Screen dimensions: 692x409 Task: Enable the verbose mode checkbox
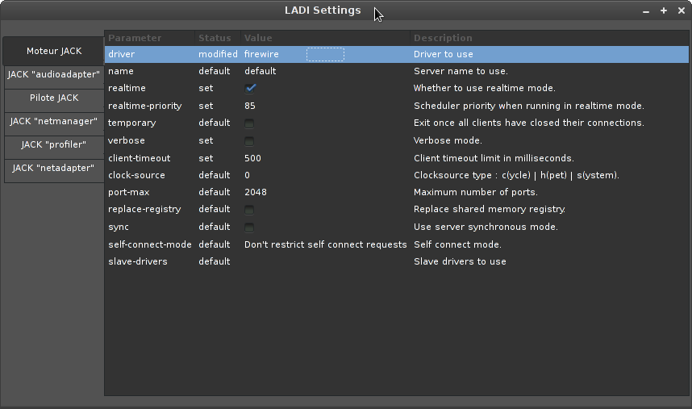click(x=250, y=141)
